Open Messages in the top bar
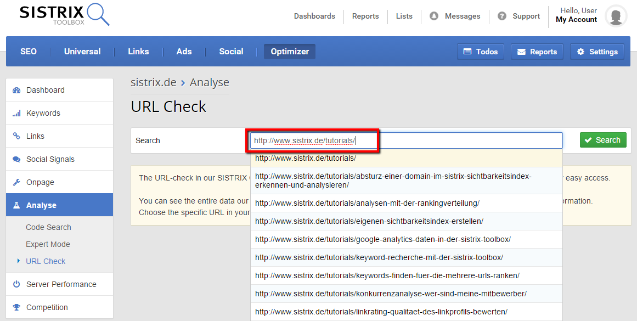Screen dimensions: 637x321 455,16
